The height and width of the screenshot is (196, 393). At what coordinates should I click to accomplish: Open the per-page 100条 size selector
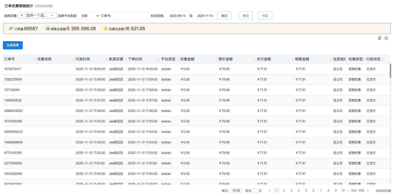(x=236, y=191)
